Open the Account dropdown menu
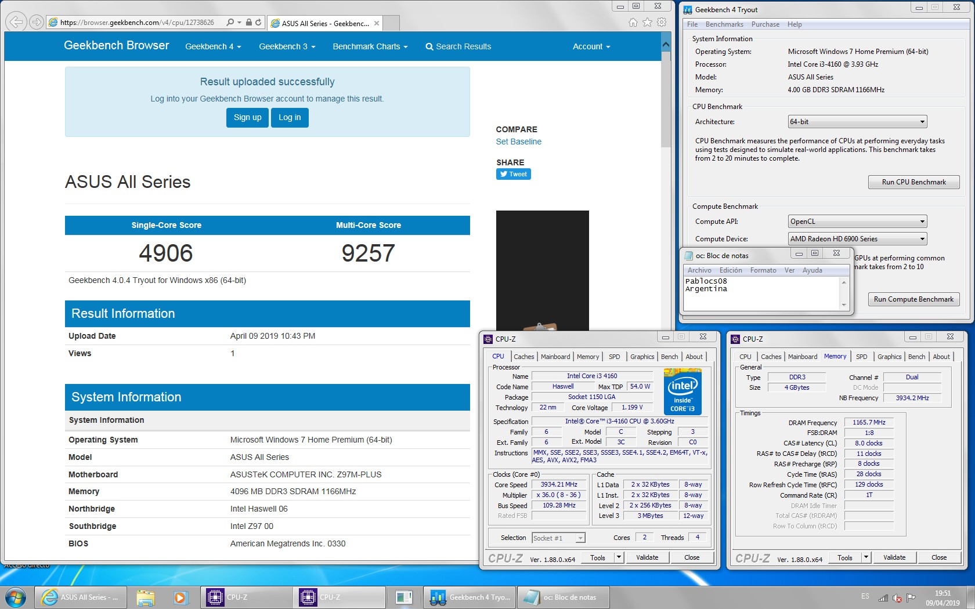 (x=591, y=46)
